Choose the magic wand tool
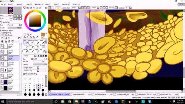 click(x=31, y=34)
